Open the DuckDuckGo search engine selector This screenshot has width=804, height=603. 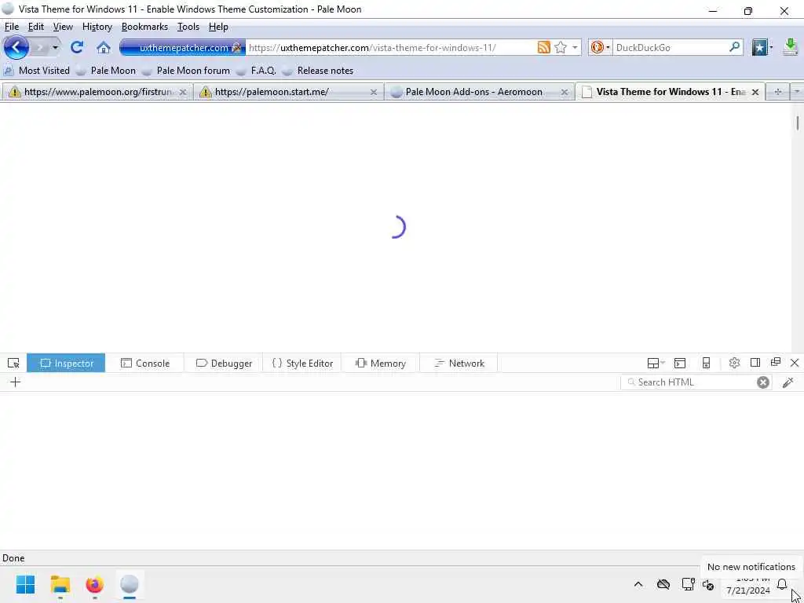coord(600,48)
